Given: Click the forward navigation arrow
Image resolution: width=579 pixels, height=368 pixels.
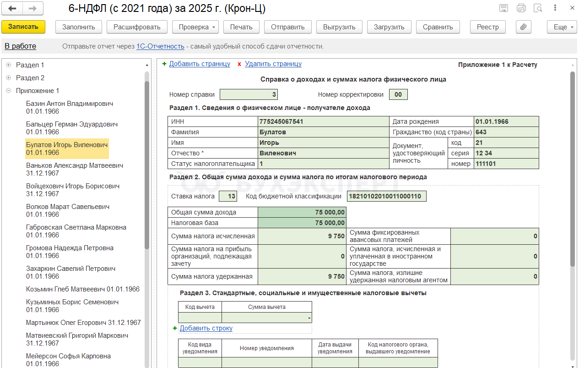Looking at the screenshot, I should (33, 9).
